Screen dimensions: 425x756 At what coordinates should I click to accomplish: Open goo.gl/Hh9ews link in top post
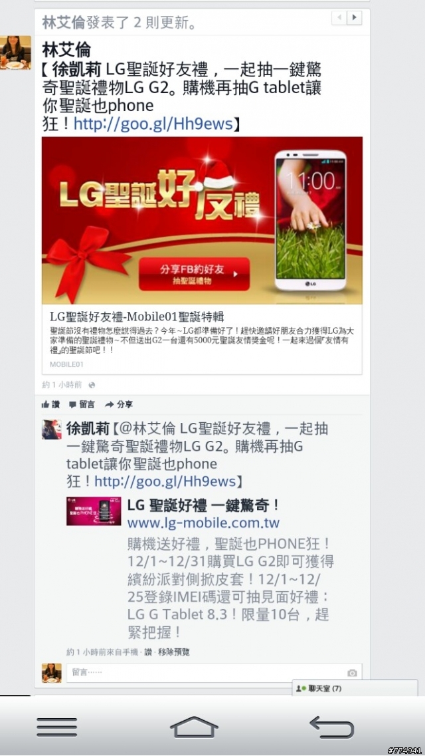[x=153, y=124]
